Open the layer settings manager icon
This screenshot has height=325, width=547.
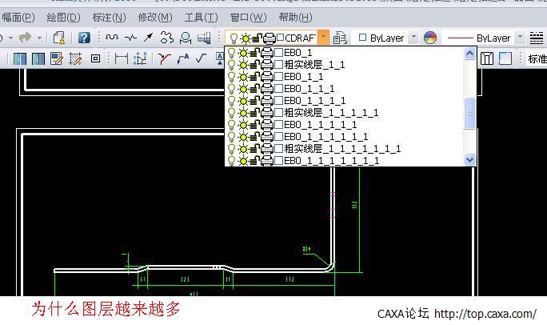(x=339, y=38)
